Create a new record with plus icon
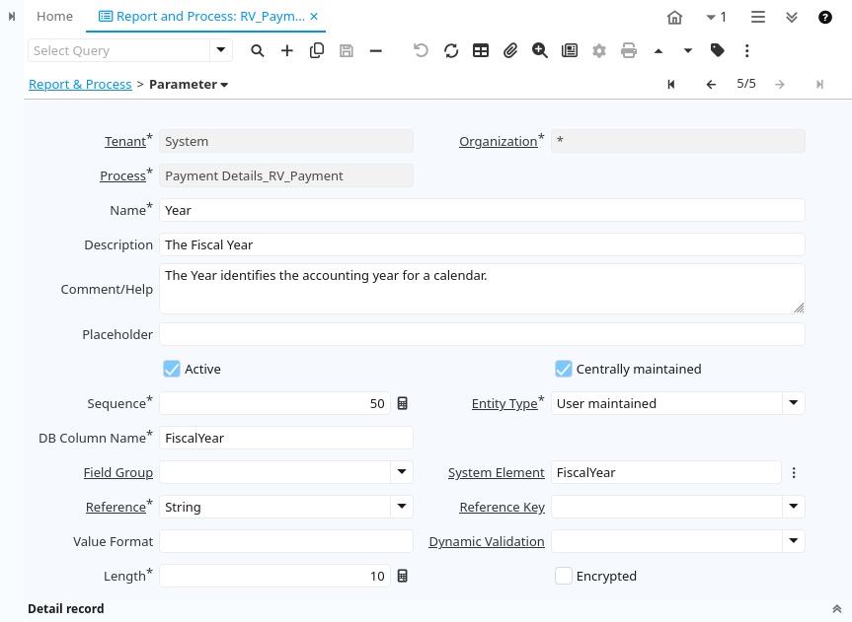 pyautogui.click(x=287, y=50)
